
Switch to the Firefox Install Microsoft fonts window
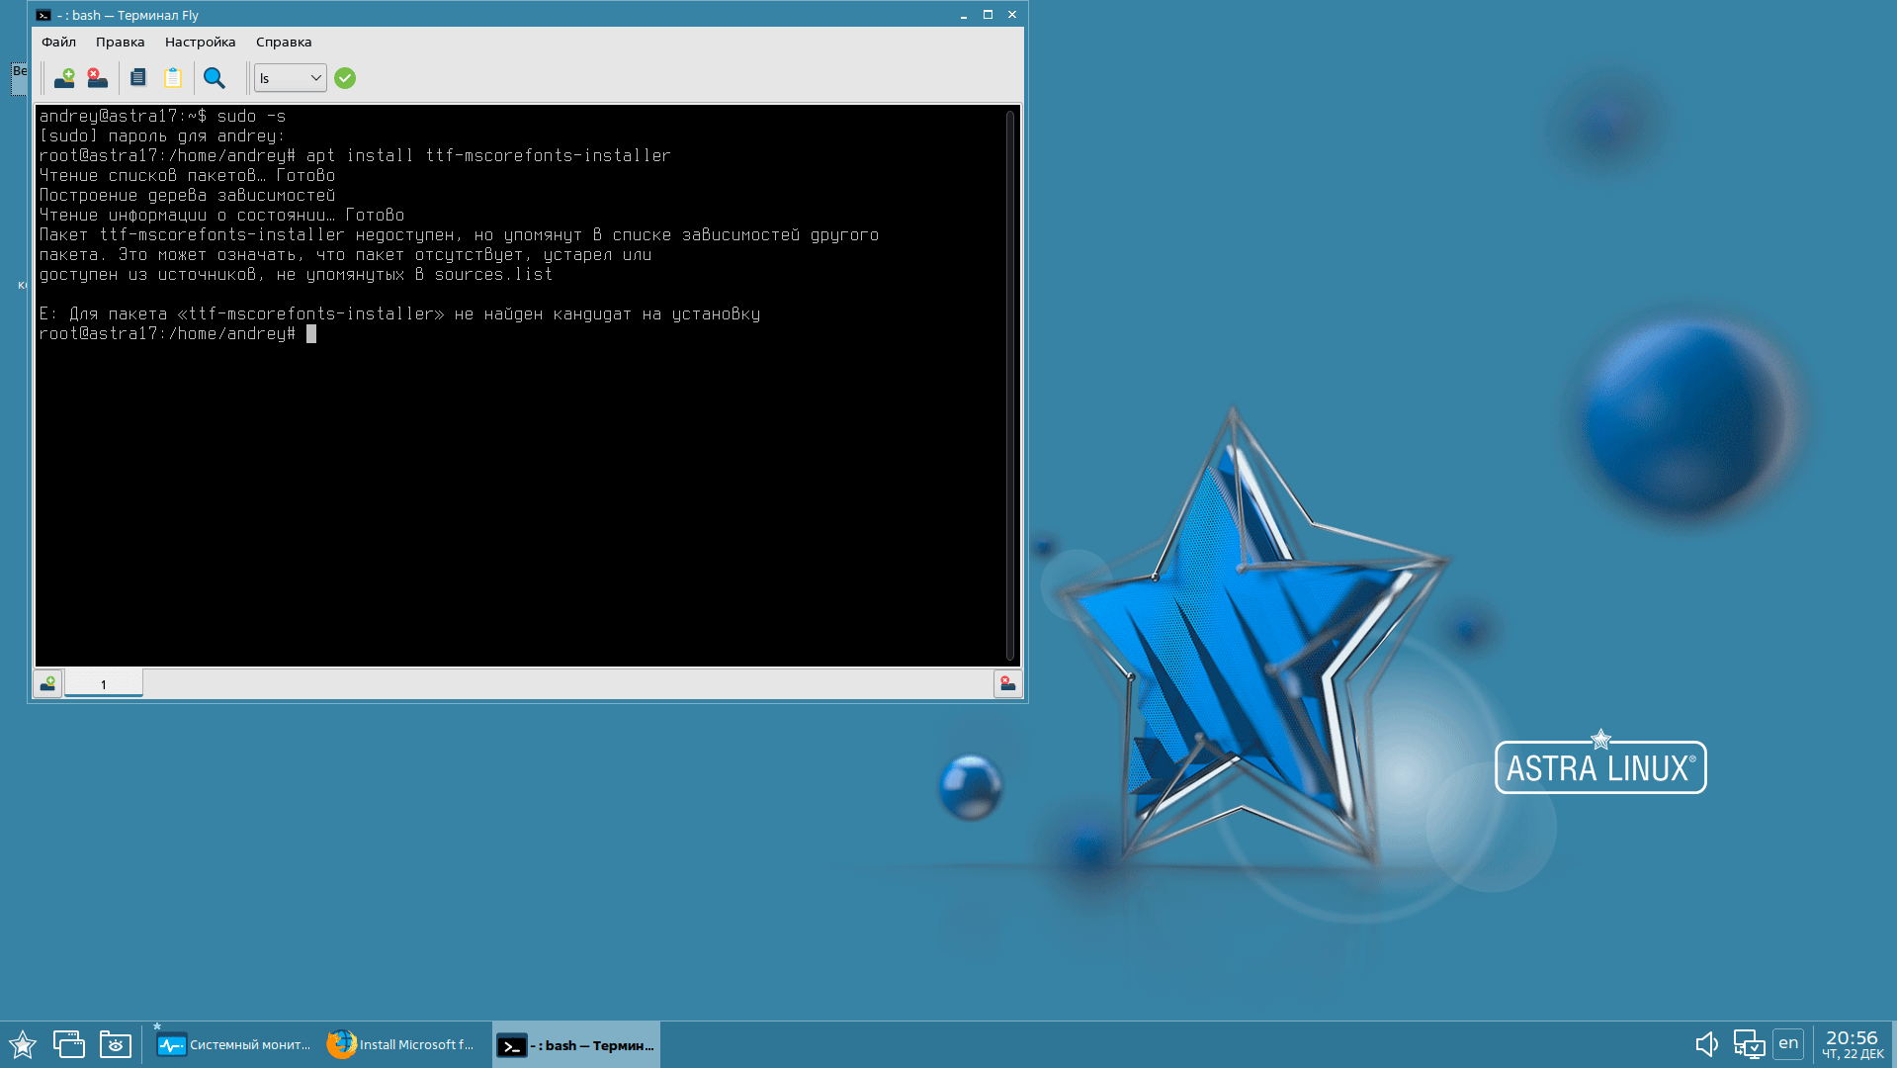[x=401, y=1045]
